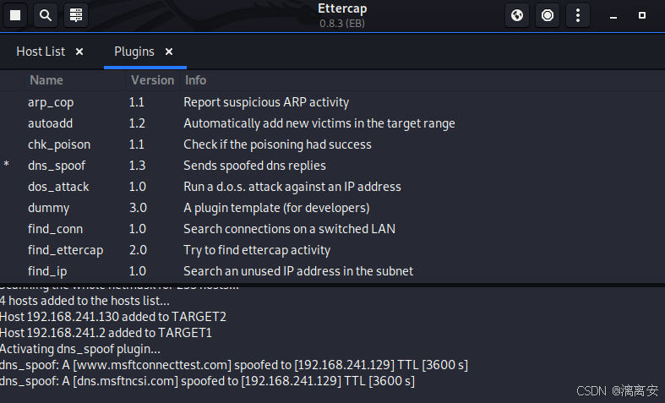Minimize the Ettercap window
Viewport: 665px width, 403px height.
[613, 16]
